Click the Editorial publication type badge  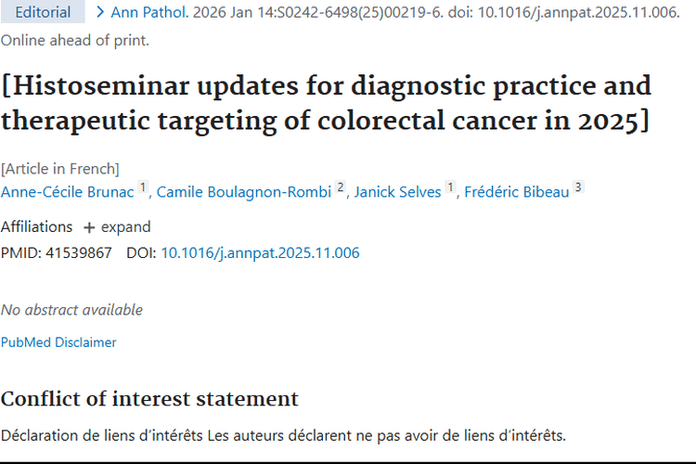[43, 12]
